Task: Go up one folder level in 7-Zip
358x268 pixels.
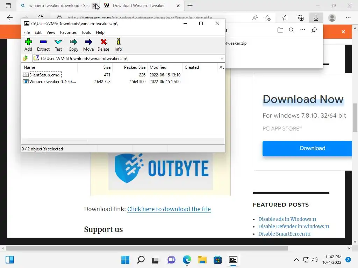Action: pyautogui.click(x=26, y=58)
